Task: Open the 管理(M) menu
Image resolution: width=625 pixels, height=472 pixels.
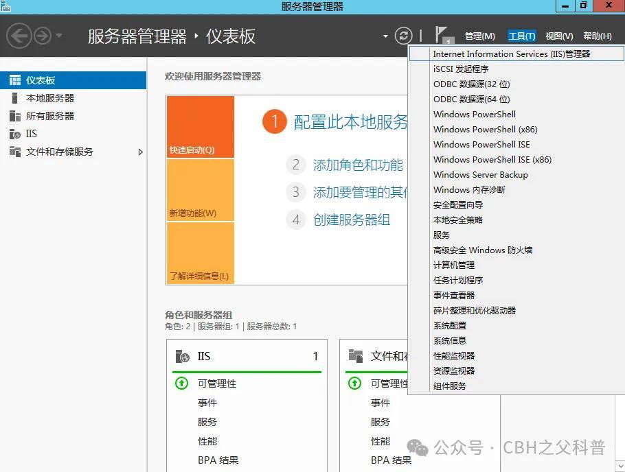Action: 479,36
